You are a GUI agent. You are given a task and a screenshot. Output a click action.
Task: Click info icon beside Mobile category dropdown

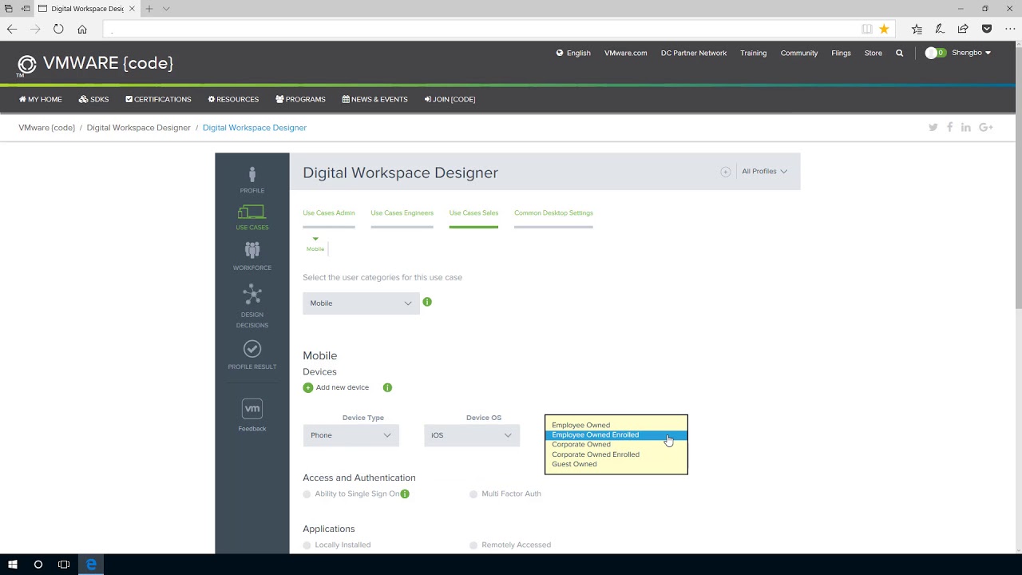coord(427,302)
